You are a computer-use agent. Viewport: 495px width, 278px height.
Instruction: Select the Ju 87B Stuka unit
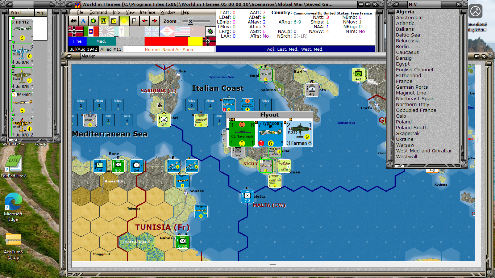[22, 78]
